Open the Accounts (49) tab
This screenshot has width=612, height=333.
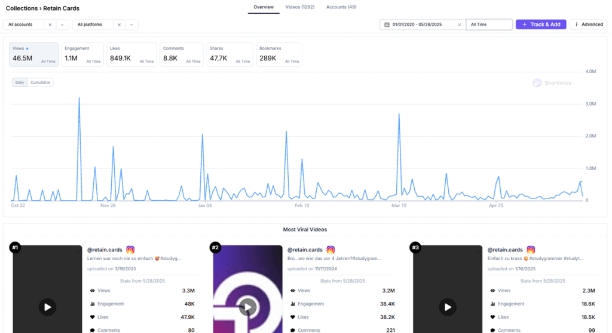tap(341, 7)
